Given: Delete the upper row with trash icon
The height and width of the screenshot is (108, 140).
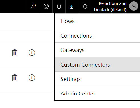Looking at the screenshot, I should 15,53.
